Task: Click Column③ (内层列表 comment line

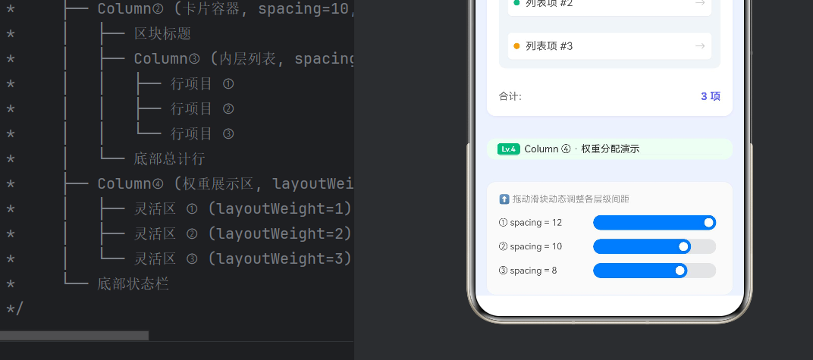Action: coord(243,58)
